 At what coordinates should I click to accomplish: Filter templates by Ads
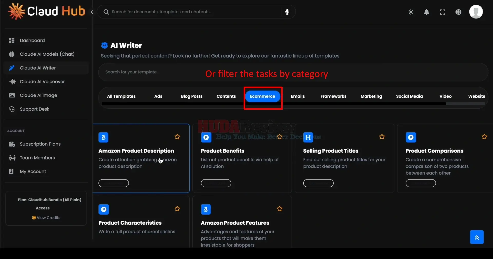pyautogui.click(x=158, y=96)
